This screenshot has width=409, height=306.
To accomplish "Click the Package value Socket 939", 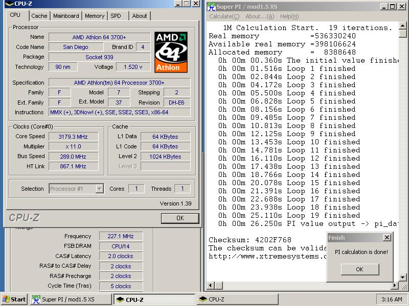I will click(x=99, y=57).
